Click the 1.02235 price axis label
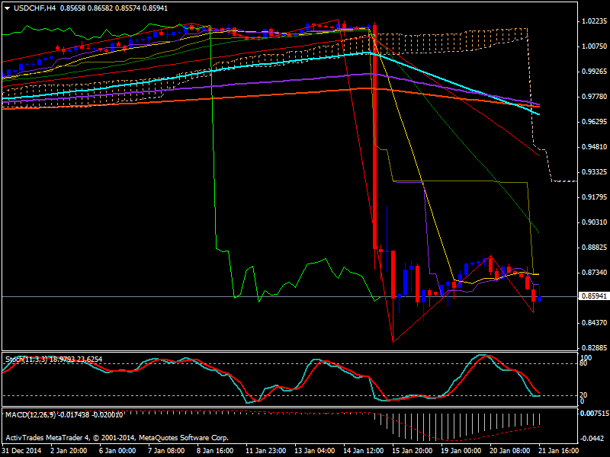Screen dimensions: 610x457 coord(594,21)
